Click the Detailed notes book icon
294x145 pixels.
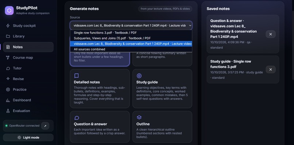pyautogui.click(x=76, y=76)
